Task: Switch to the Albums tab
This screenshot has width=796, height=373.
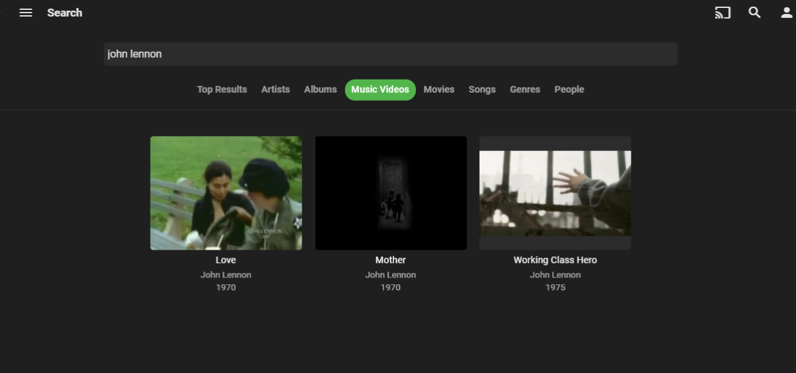Action: pyautogui.click(x=320, y=89)
